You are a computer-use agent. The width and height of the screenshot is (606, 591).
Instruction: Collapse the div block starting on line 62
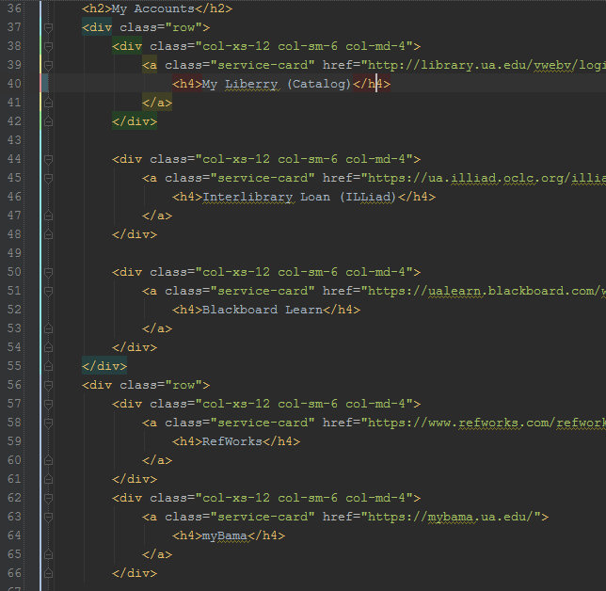[x=48, y=498]
